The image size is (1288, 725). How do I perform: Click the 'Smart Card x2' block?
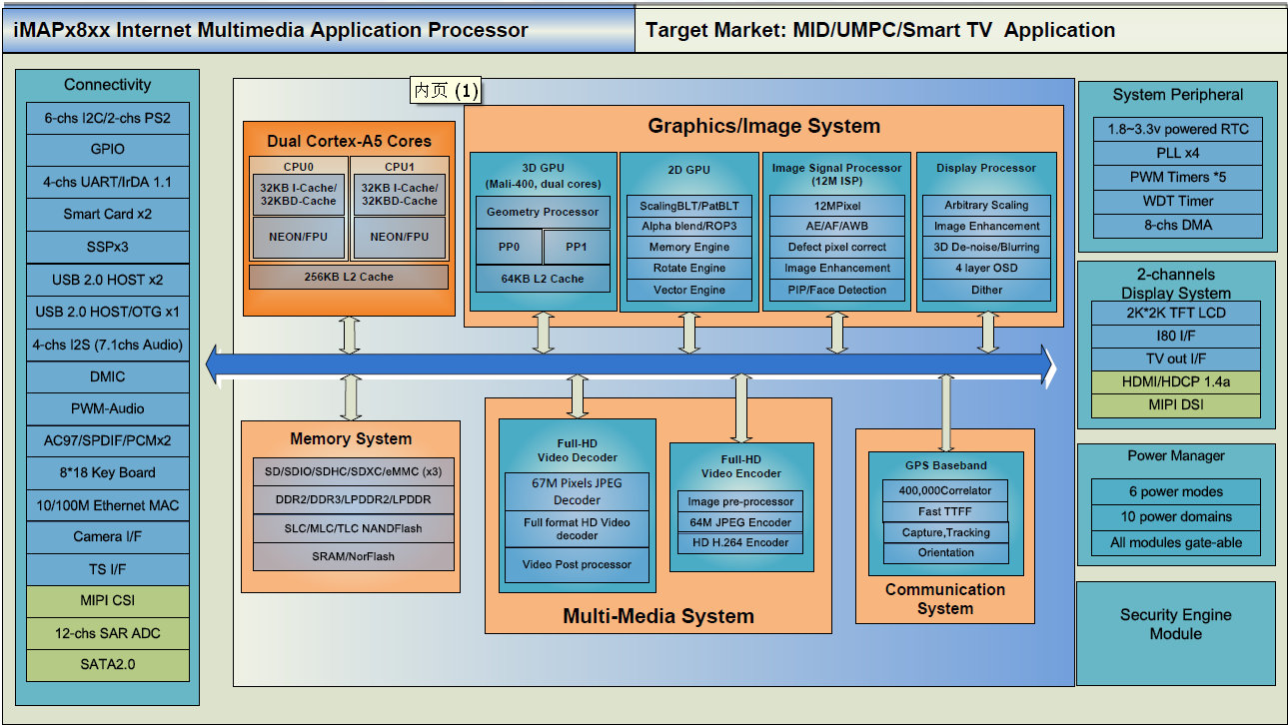pos(107,214)
